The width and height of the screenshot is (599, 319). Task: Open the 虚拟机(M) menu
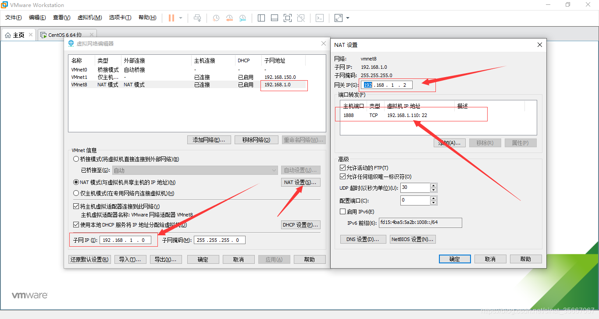89,18
